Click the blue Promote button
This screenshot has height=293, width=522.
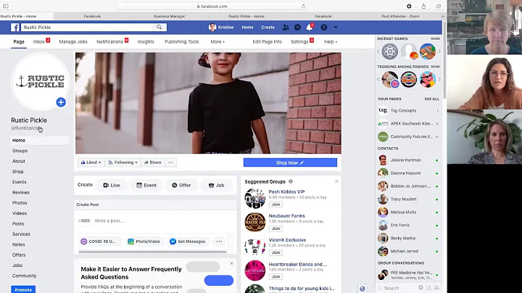click(23, 289)
